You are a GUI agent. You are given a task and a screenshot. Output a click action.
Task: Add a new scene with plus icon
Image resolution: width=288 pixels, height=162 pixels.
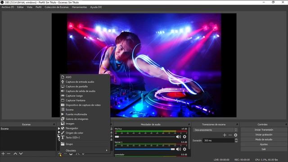(x=3, y=153)
